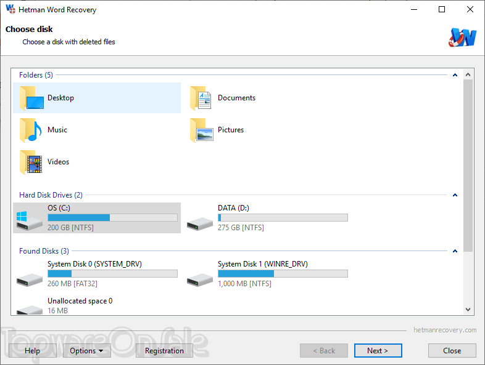Click the 'OS (C:)' drive name

coord(59,208)
